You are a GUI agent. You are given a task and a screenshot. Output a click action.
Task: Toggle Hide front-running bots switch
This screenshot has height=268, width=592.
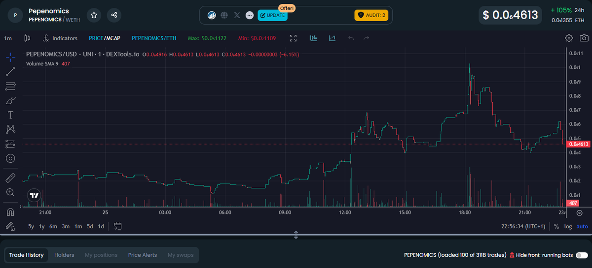tap(582, 255)
